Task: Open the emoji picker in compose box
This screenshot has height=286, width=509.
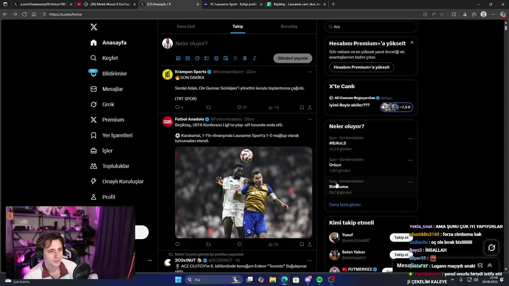Action: click(x=216, y=58)
